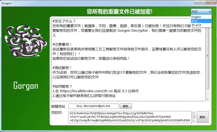
Task: Click the ID box scroll up arrow
Action: point(194,113)
